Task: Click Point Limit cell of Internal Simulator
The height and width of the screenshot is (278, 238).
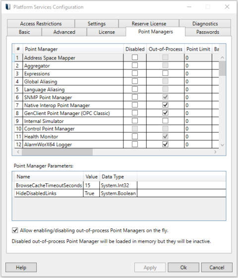Action: pyautogui.click(x=198, y=121)
